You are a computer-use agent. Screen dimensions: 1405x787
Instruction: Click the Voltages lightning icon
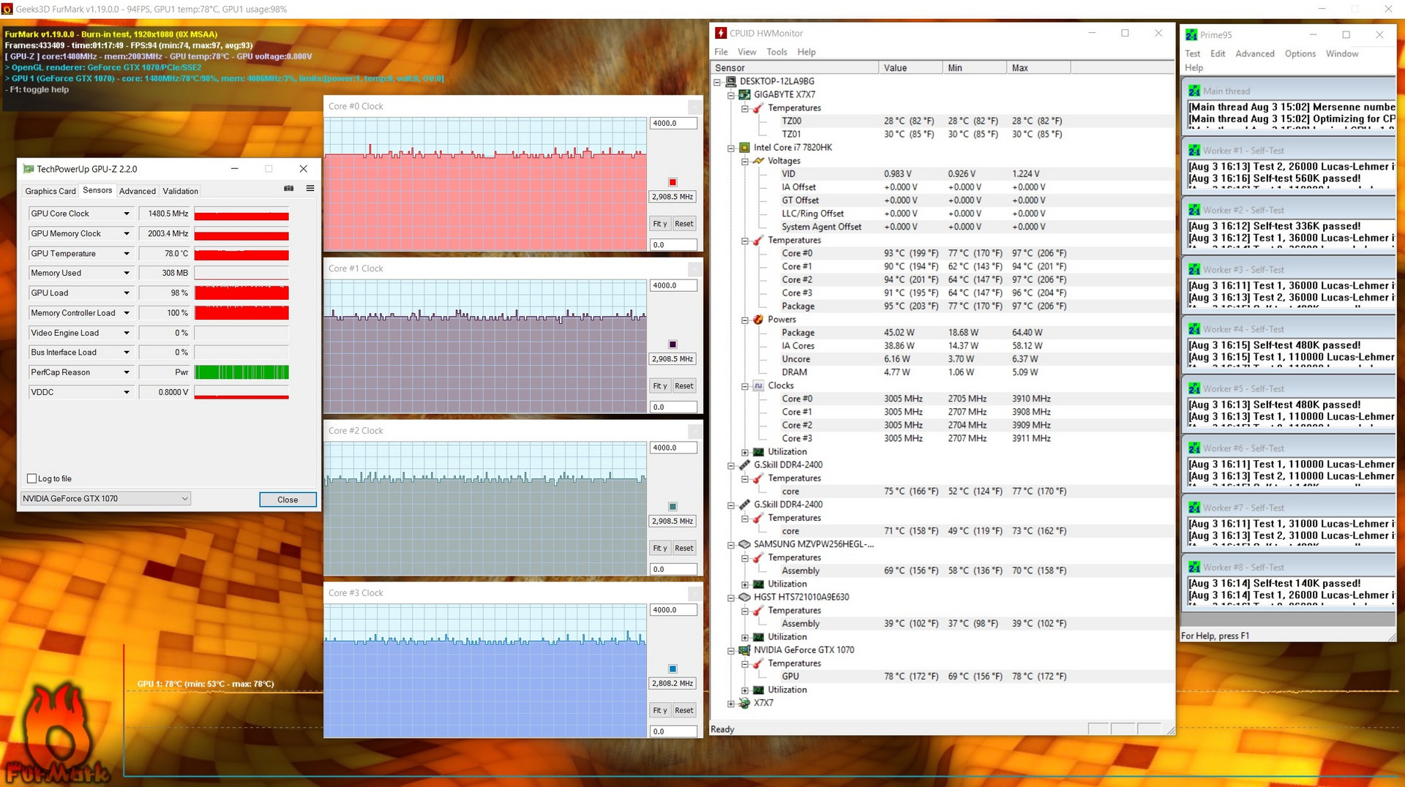(x=758, y=161)
